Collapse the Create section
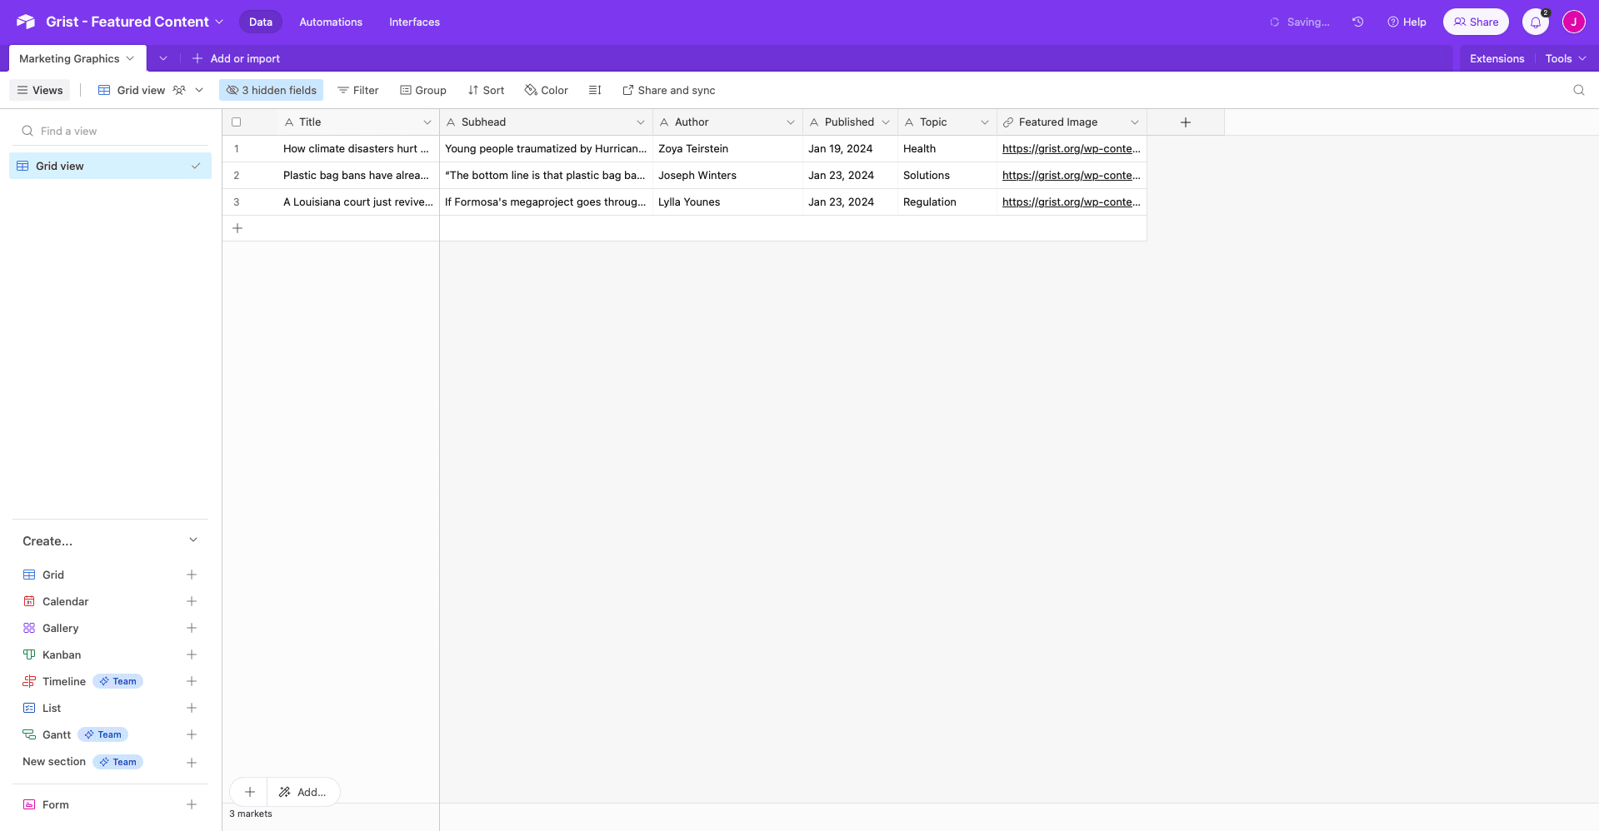The width and height of the screenshot is (1599, 831). (x=193, y=540)
